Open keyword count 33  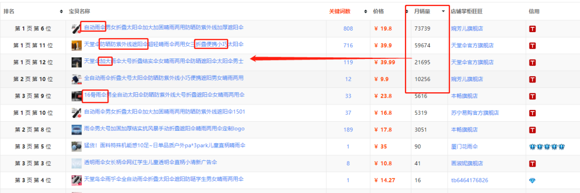coord(348,96)
